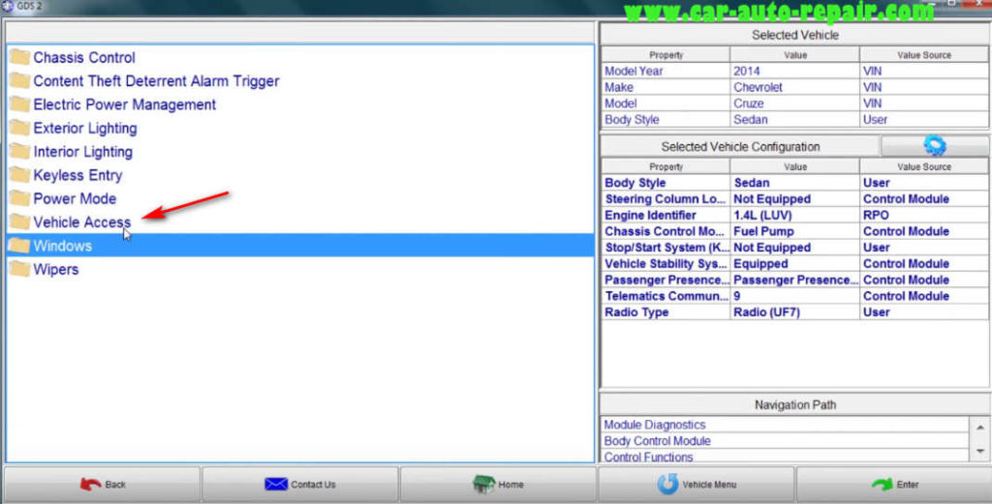Go back using the Back button
This screenshot has height=504, width=992.
(x=103, y=485)
